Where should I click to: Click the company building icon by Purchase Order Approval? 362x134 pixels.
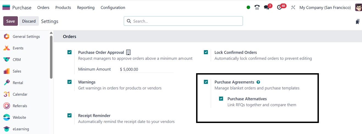click(x=128, y=52)
